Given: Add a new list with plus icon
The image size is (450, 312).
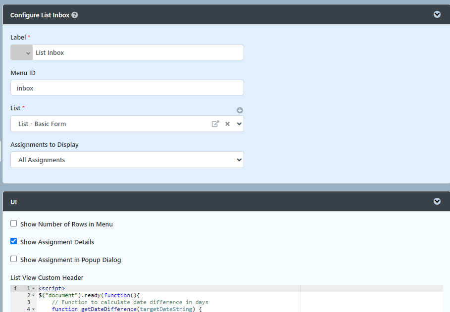Looking at the screenshot, I should pos(240,110).
